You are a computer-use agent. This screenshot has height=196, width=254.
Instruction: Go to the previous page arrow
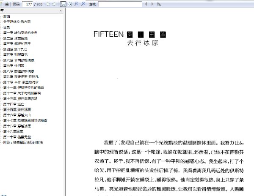click(48, 4)
